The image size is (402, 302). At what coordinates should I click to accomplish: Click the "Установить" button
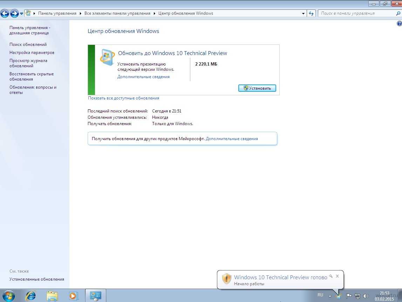coord(257,88)
